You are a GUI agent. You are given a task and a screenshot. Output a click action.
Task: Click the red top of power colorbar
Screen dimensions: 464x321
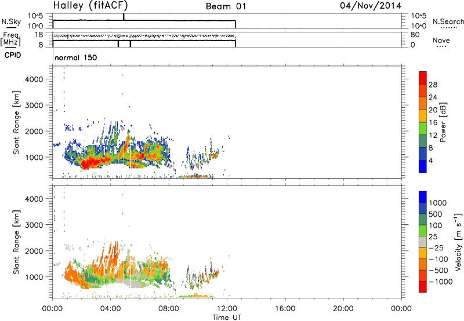pos(423,78)
